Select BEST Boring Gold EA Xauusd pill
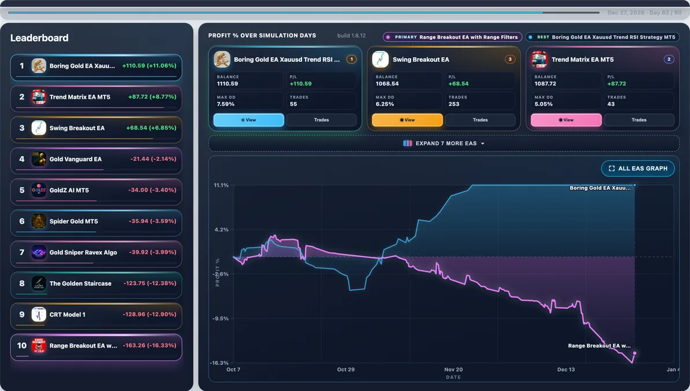 coord(603,38)
